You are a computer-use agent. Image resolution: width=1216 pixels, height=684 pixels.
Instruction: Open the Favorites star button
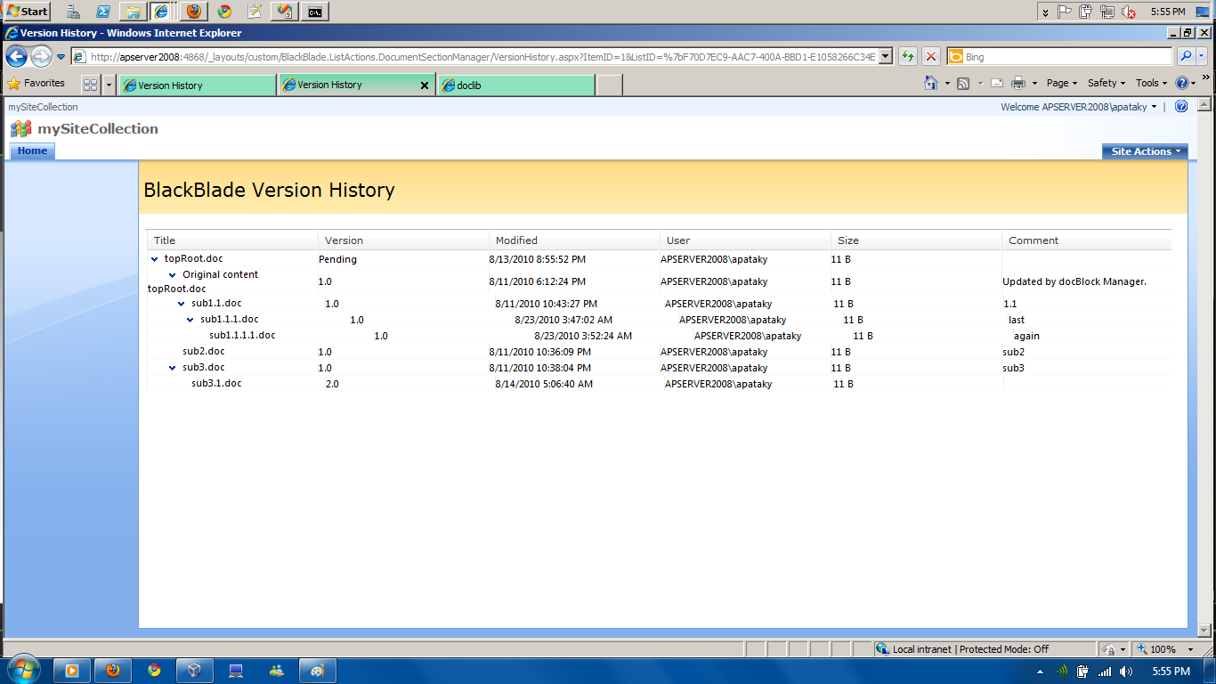(x=36, y=83)
